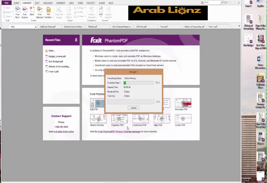Play the Customize PDF tutorial thumbnail
The height and width of the screenshot is (183, 267).
point(141,119)
